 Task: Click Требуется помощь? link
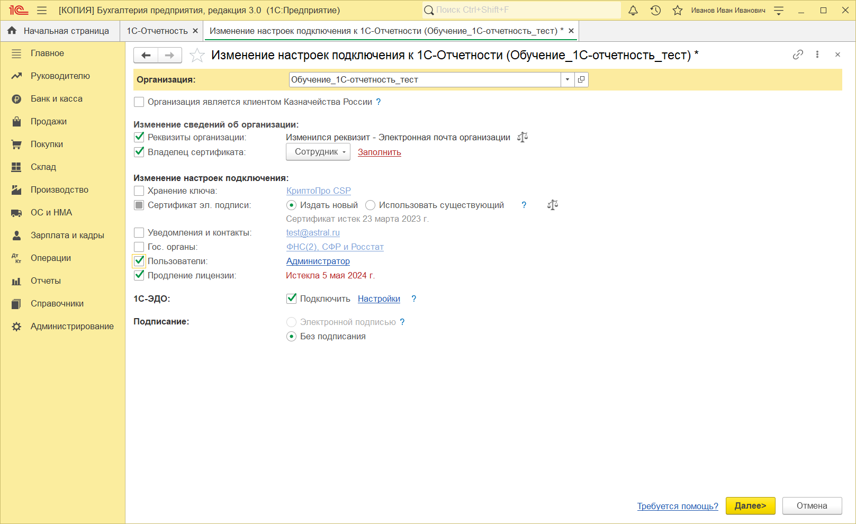[678, 506]
